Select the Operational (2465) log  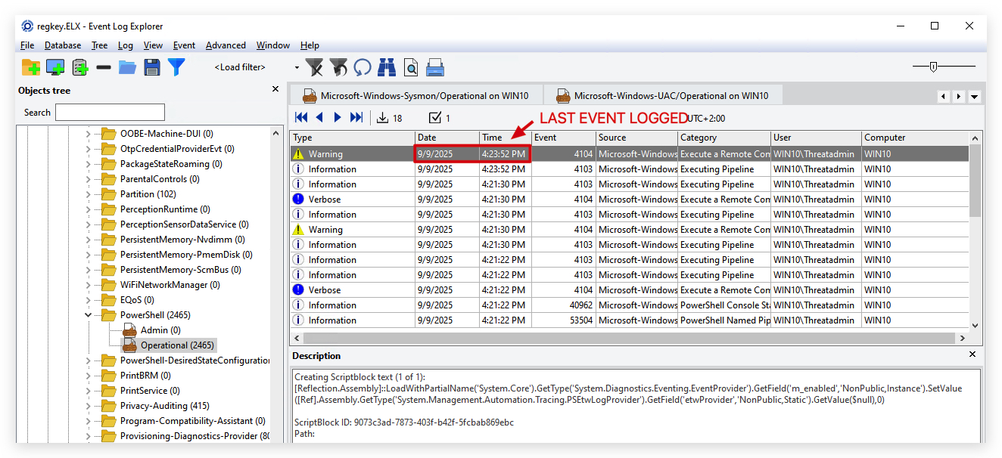[x=177, y=345]
